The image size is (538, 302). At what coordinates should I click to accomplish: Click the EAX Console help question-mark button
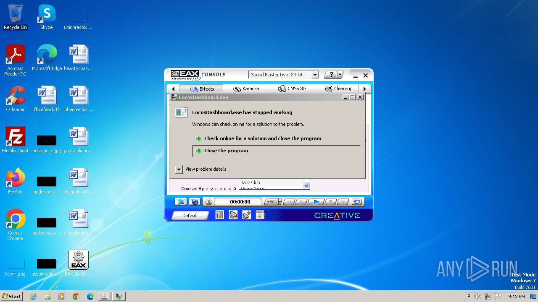click(331, 75)
